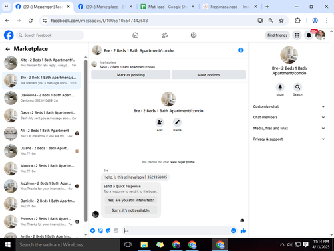Open the Friends icon in top navigation
334x251 pixels.
click(x=164, y=35)
